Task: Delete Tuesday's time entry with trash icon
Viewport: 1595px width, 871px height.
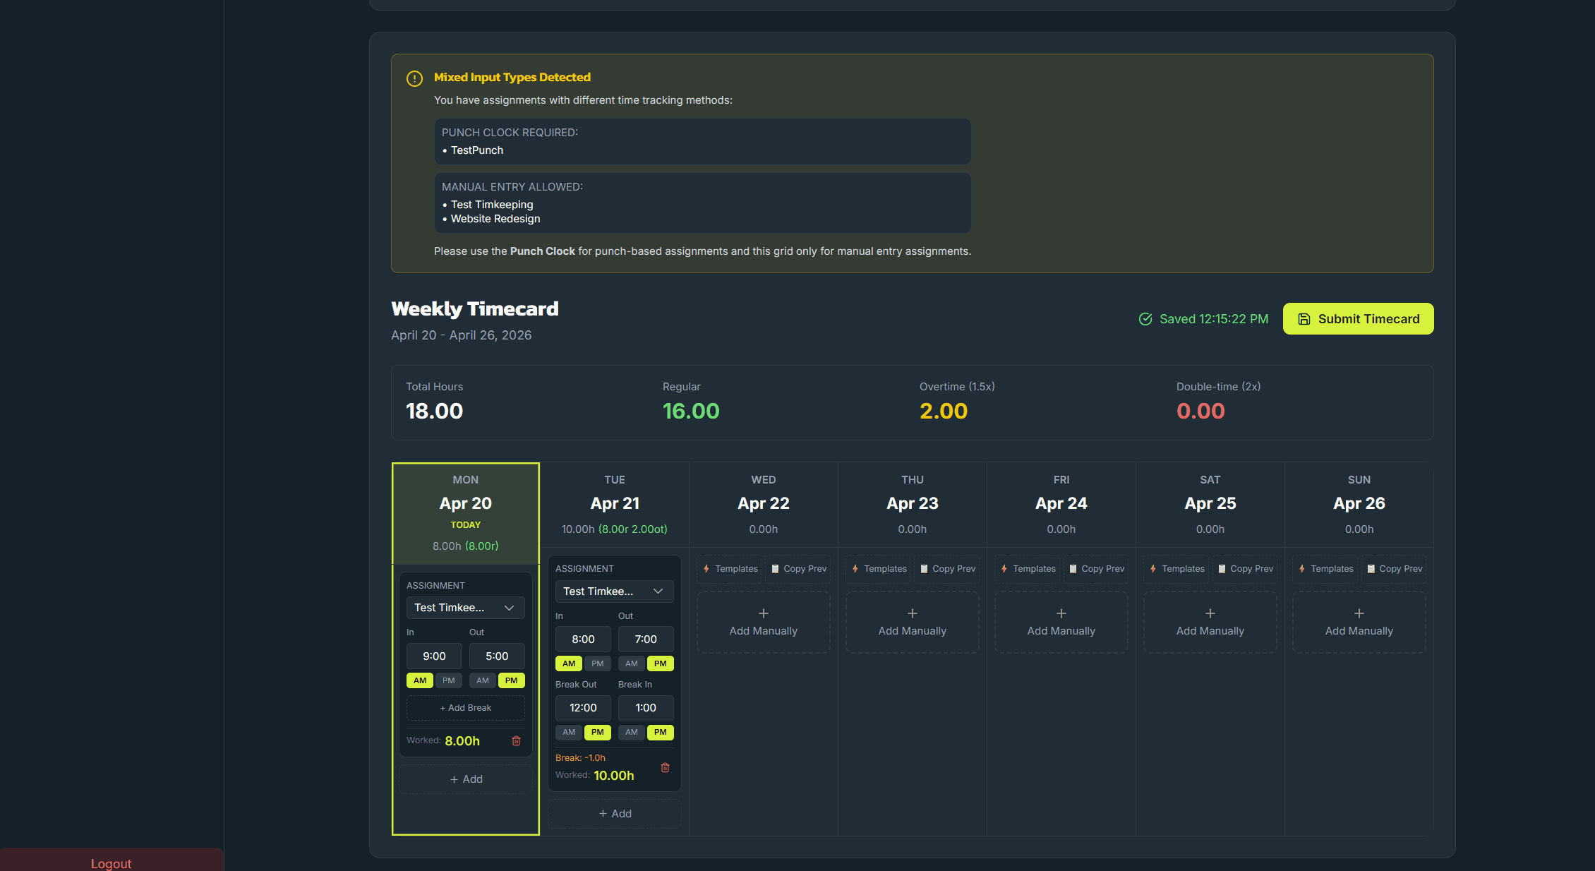Action: 665,767
